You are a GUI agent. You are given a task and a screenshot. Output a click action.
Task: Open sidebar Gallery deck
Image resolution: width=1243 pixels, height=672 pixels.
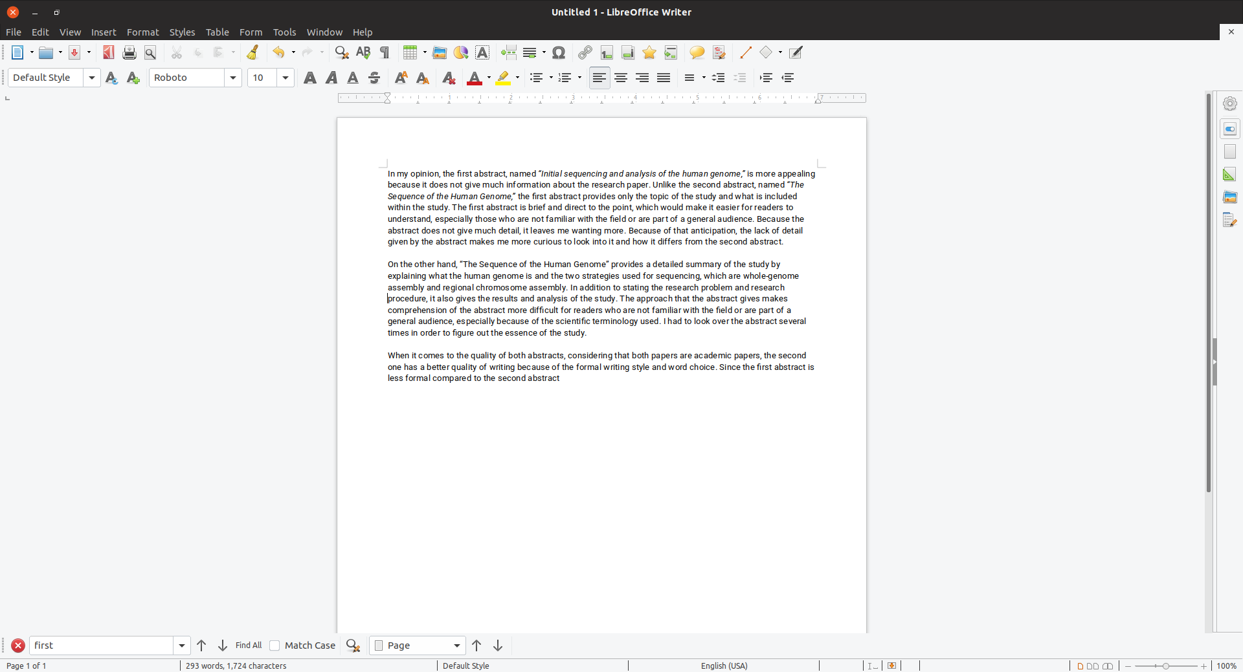pos(1230,197)
